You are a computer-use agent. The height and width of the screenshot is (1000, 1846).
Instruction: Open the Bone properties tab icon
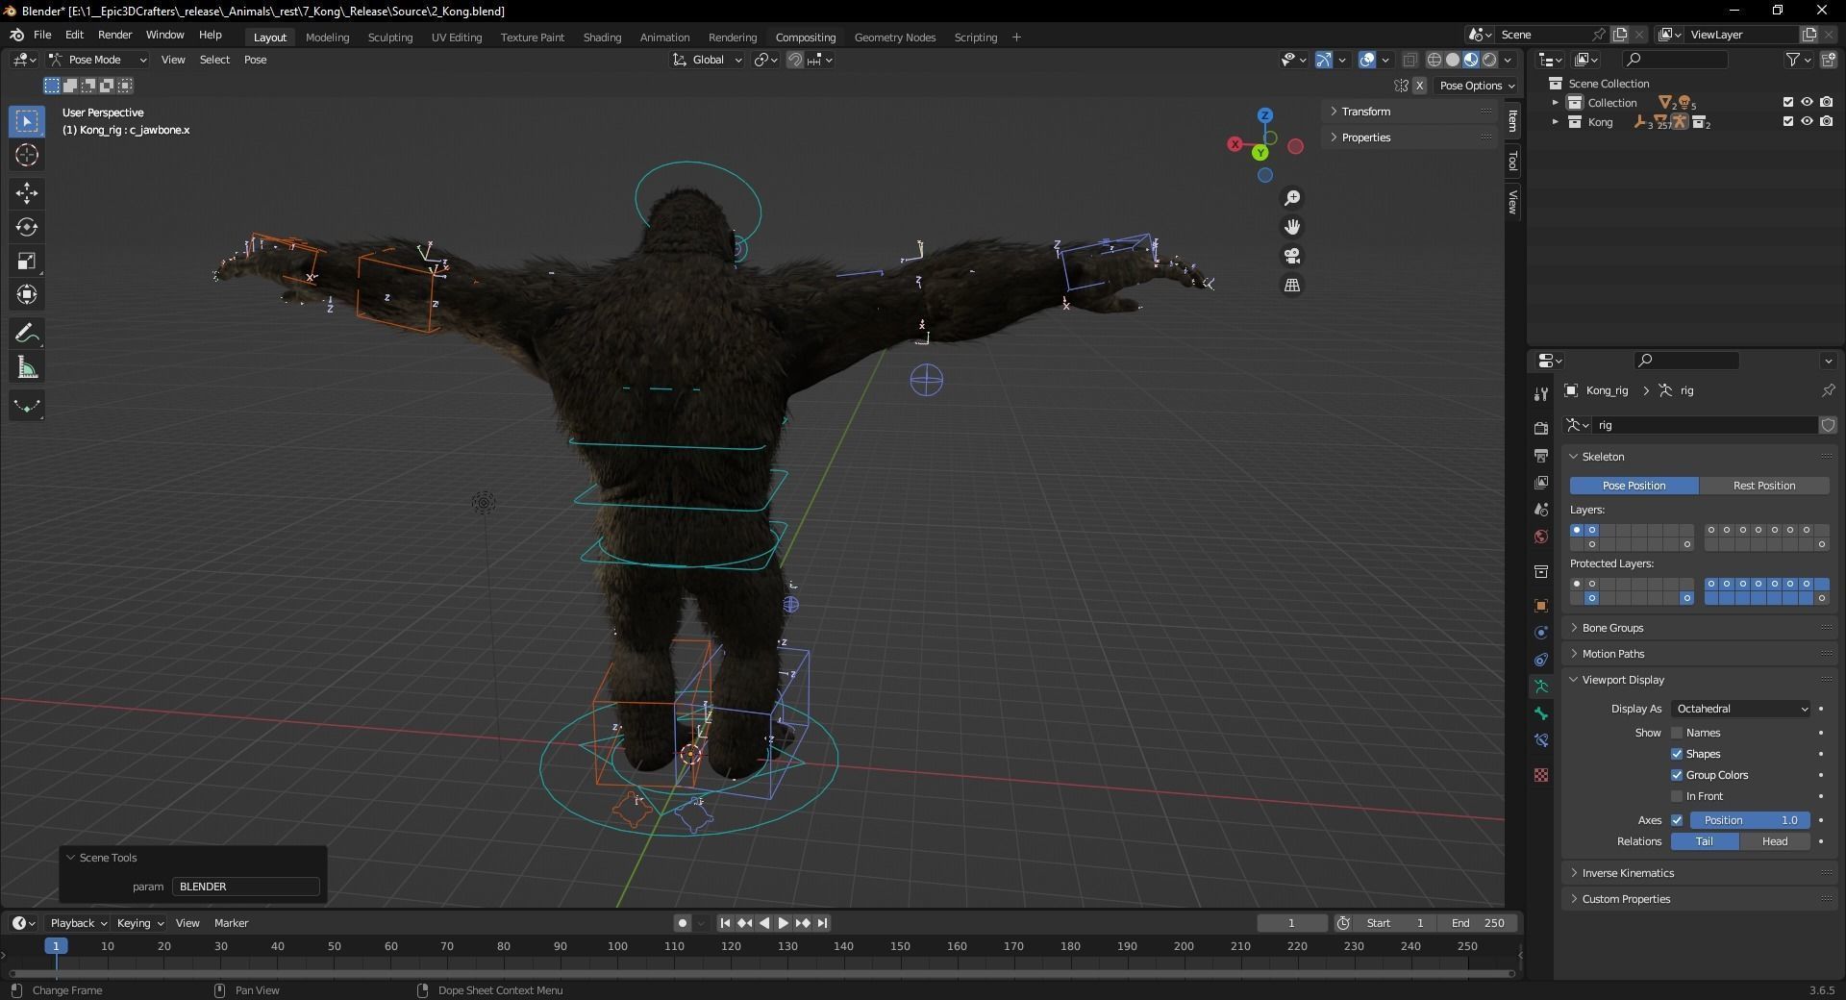tap(1541, 713)
